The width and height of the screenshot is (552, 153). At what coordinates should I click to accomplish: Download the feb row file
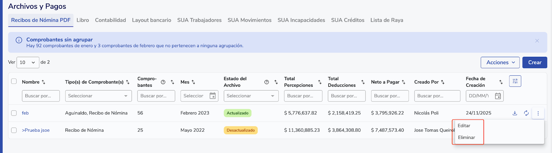click(515, 113)
